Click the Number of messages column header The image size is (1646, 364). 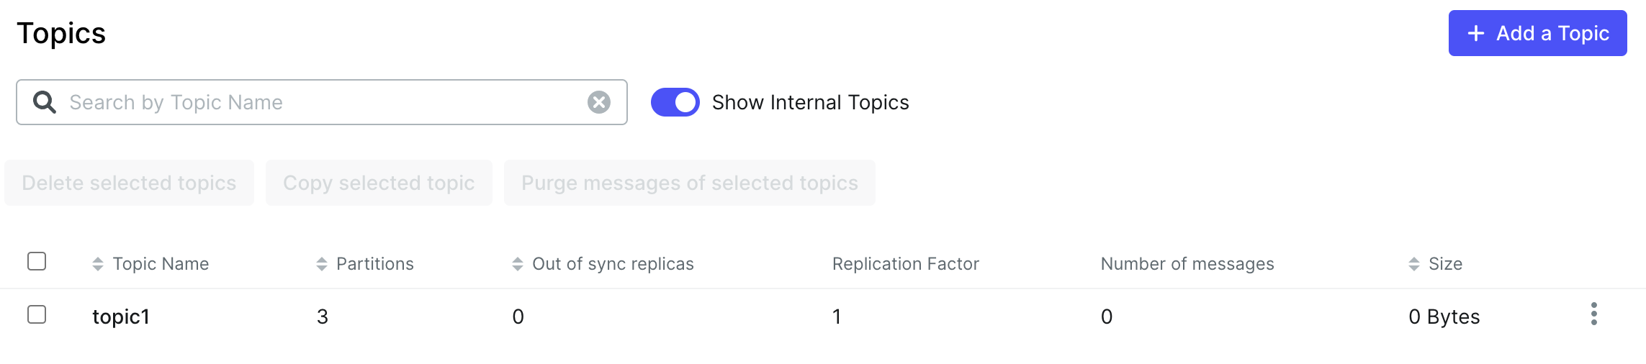[x=1187, y=264]
